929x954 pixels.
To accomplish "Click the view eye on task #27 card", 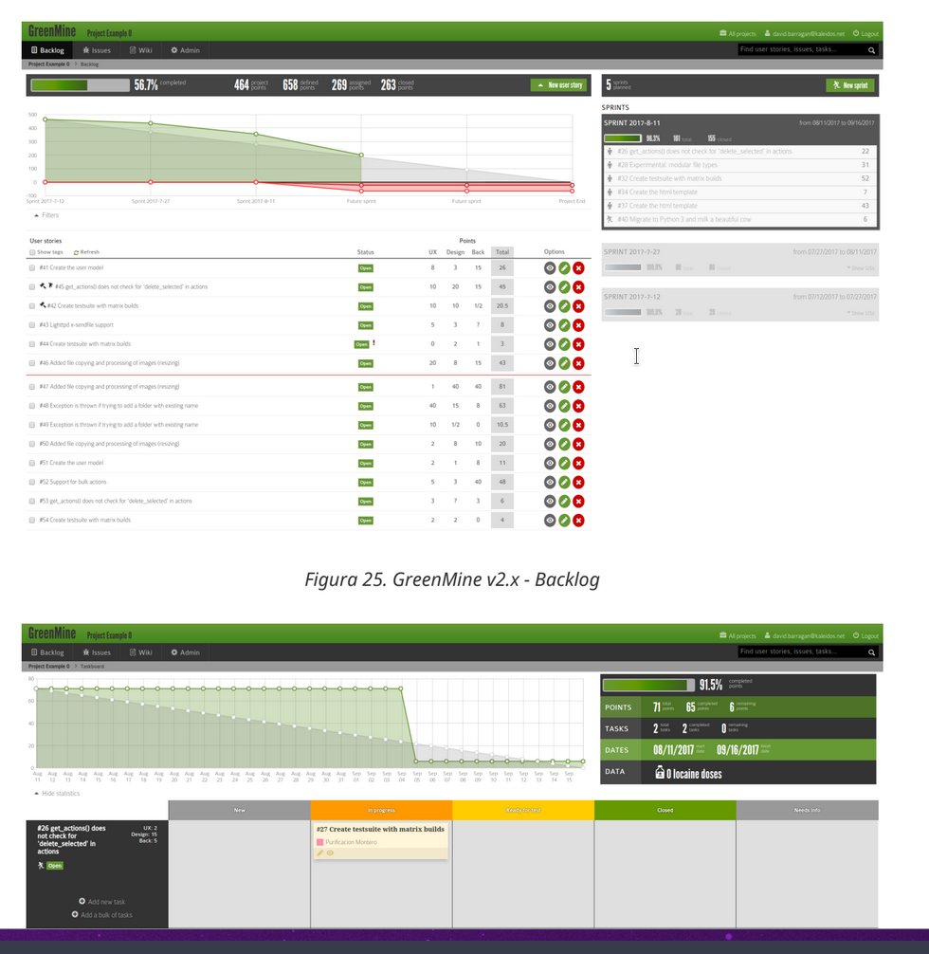I will (x=330, y=853).
